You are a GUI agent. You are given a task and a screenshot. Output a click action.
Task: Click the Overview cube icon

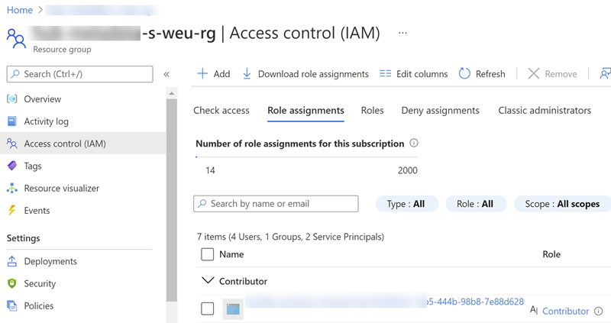[x=12, y=99]
